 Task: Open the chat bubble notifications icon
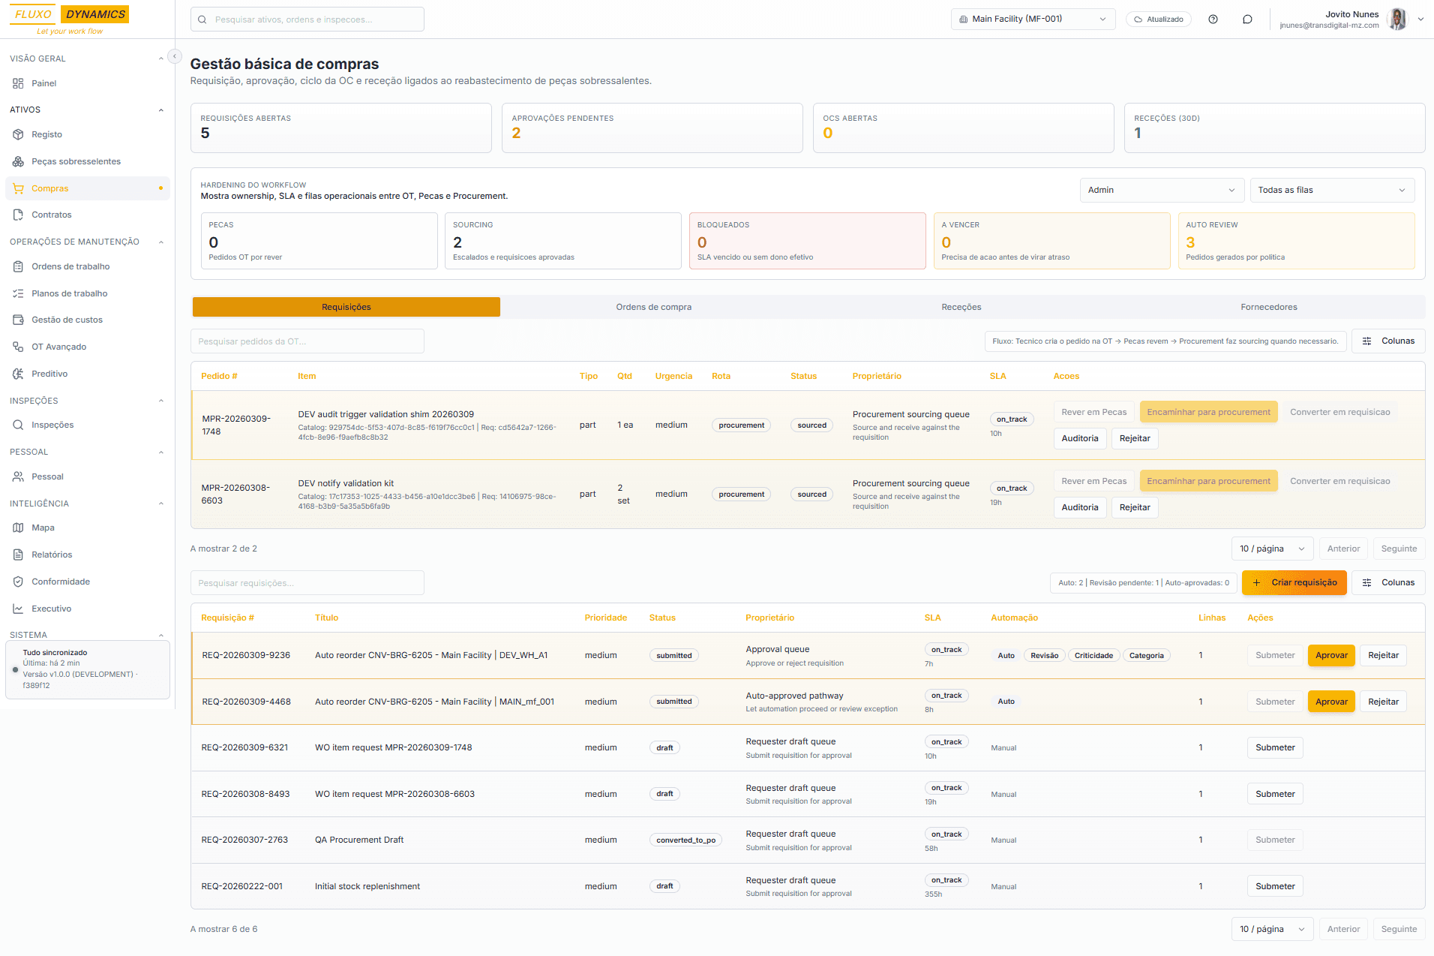[1248, 18]
